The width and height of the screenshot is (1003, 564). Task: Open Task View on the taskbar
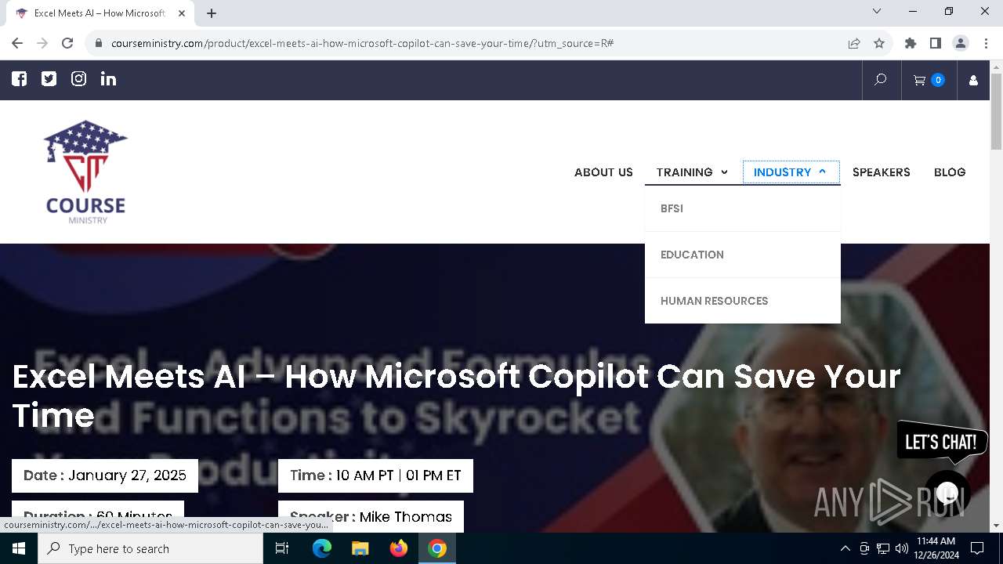282,548
